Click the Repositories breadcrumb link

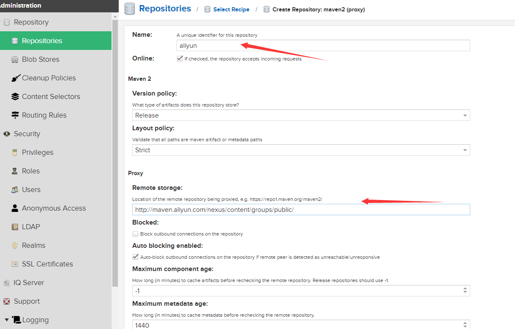165,8
